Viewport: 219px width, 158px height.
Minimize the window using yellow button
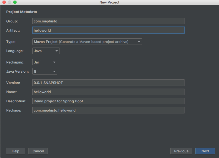coord(10,2)
